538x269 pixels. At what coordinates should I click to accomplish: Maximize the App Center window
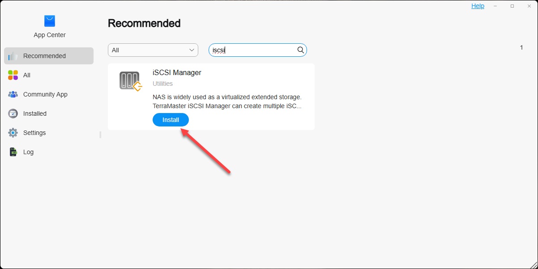coord(512,6)
